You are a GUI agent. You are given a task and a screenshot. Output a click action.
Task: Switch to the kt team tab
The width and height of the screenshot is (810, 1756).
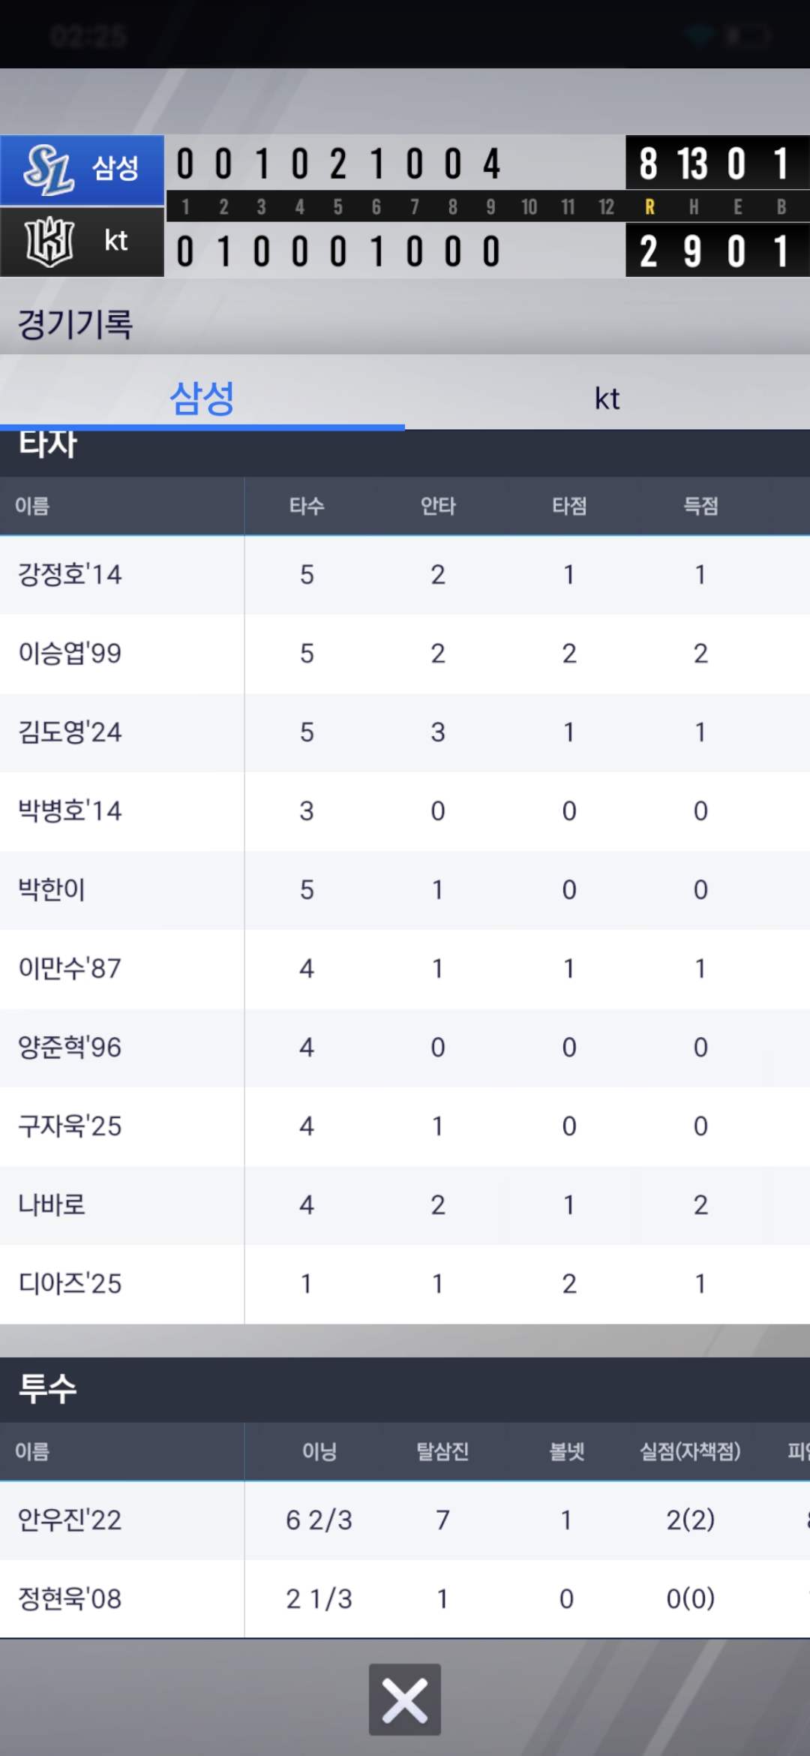click(607, 398)
